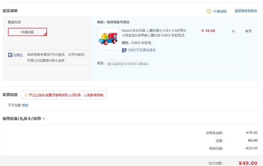Click the ¥49.00 payable total

click(x=248, y=163)
